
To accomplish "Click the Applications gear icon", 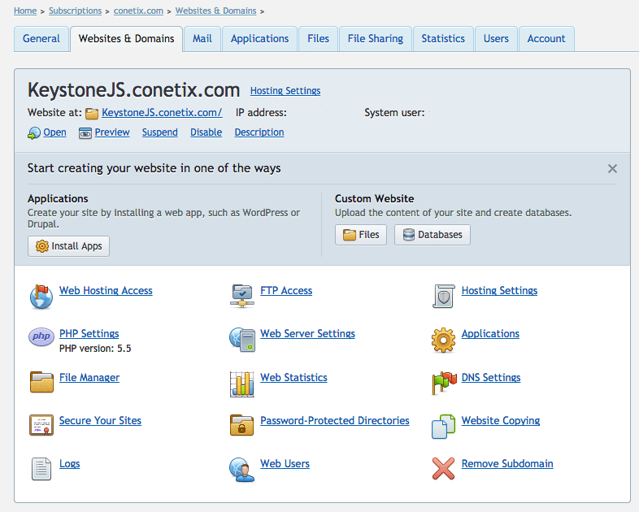I will coord(443,340).
